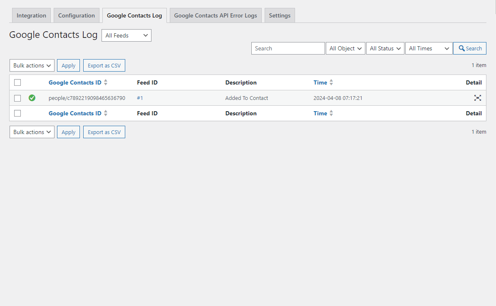Click bottom Export as CSV button
This screenshot has height=306, width=496.
click(104, 132)
